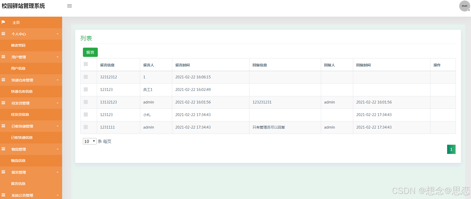Click the grid icon beside 个人中心
The height and width of the screenshot is (199, 471).
(3, 34)
